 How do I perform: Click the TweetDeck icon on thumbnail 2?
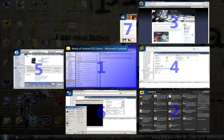coord(142,93)
